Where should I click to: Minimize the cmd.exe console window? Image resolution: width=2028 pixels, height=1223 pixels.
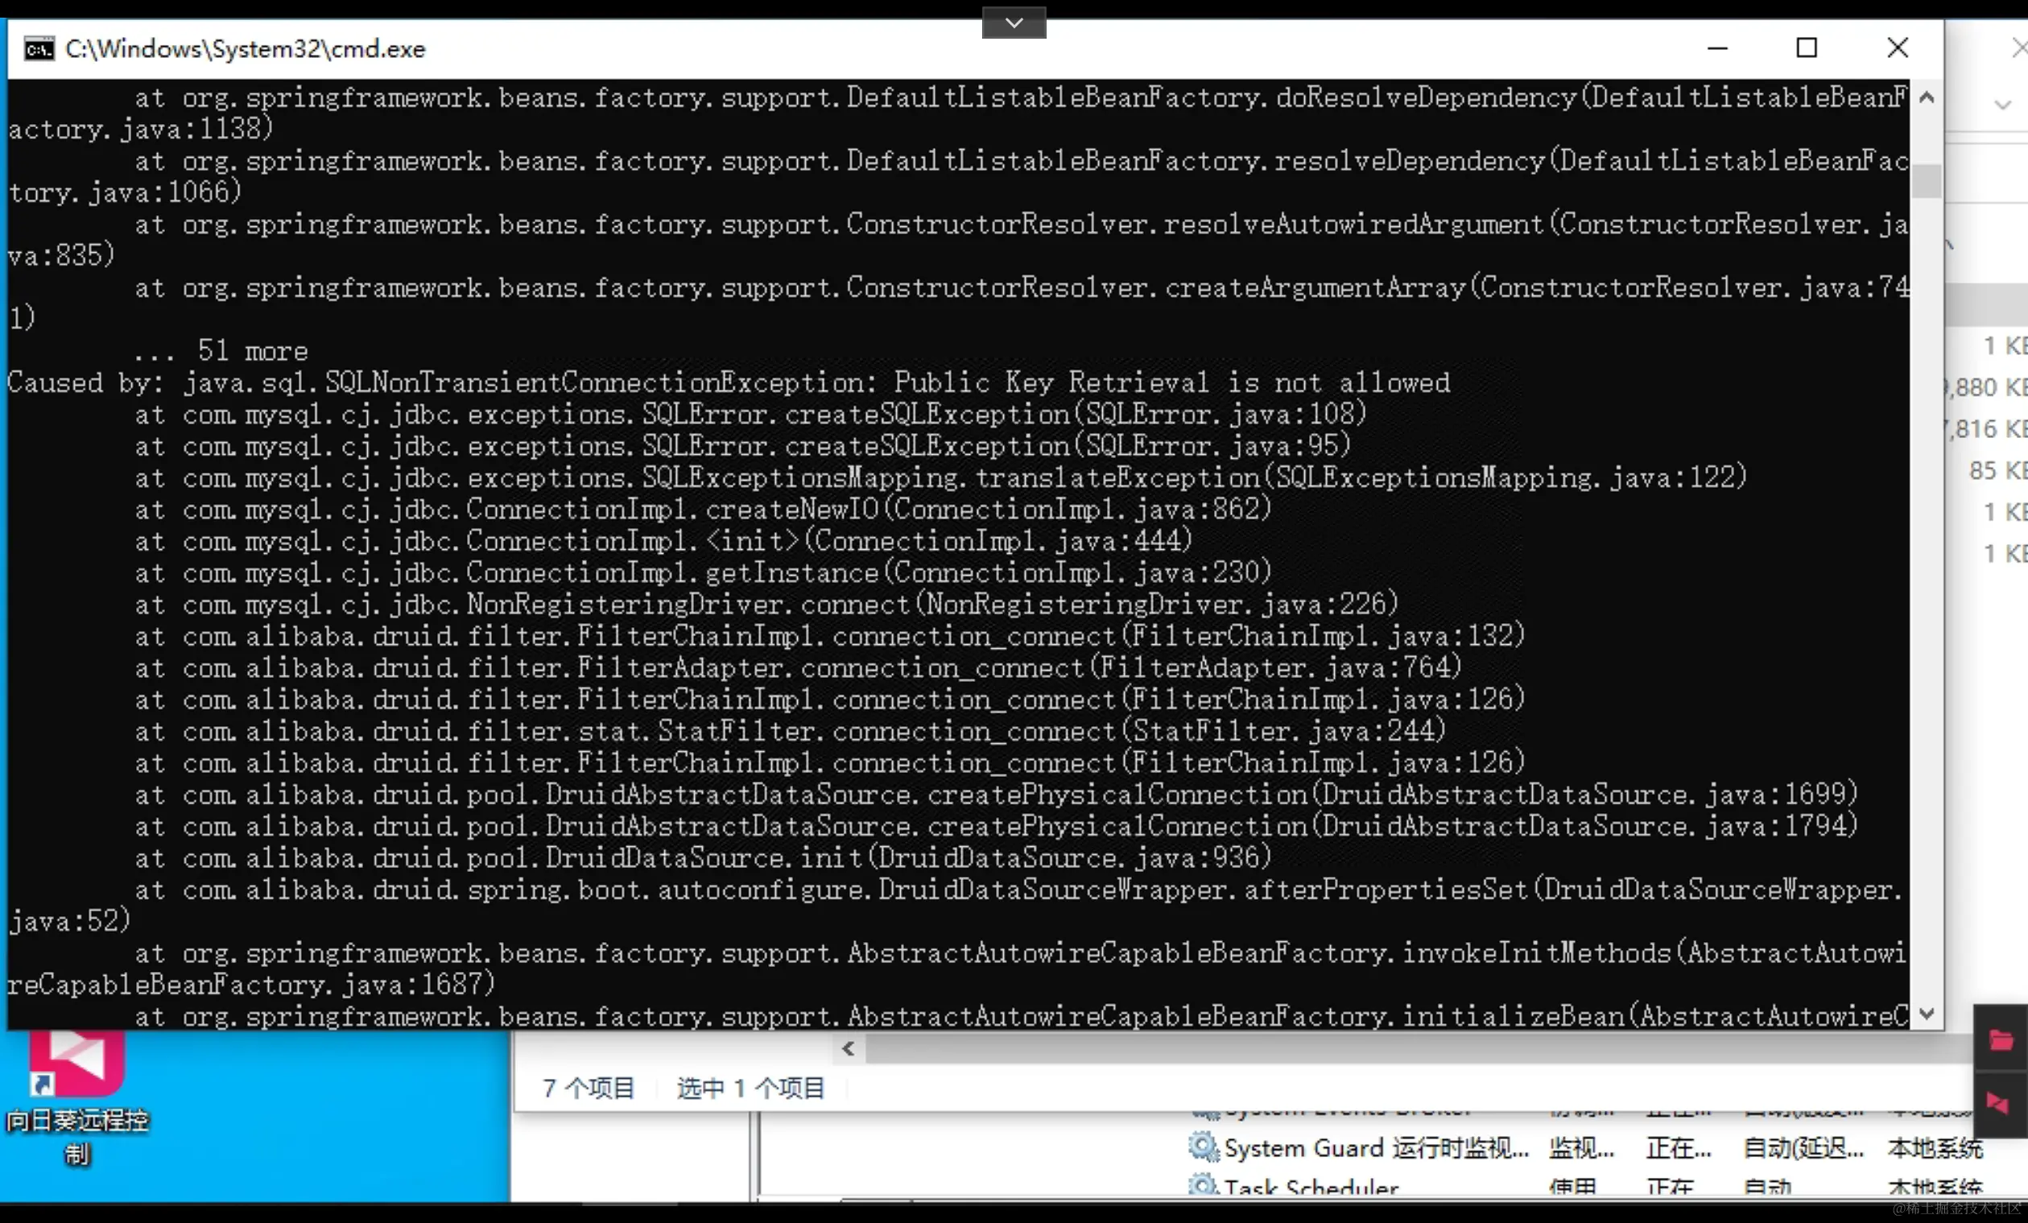coord(1718,48)
